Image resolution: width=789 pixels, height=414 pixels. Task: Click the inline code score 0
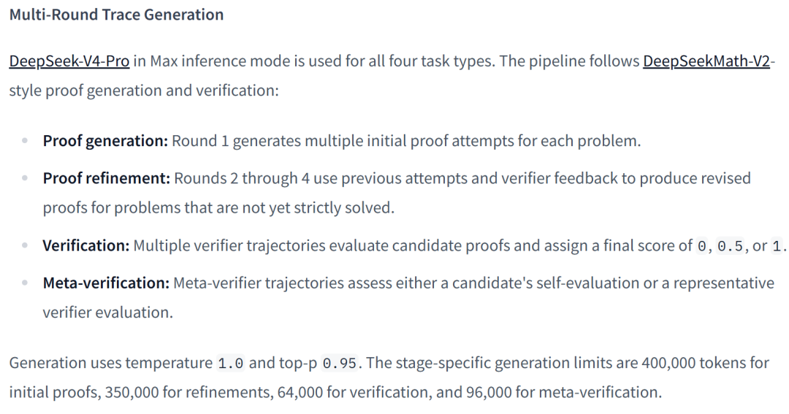(x=702, y=246)
